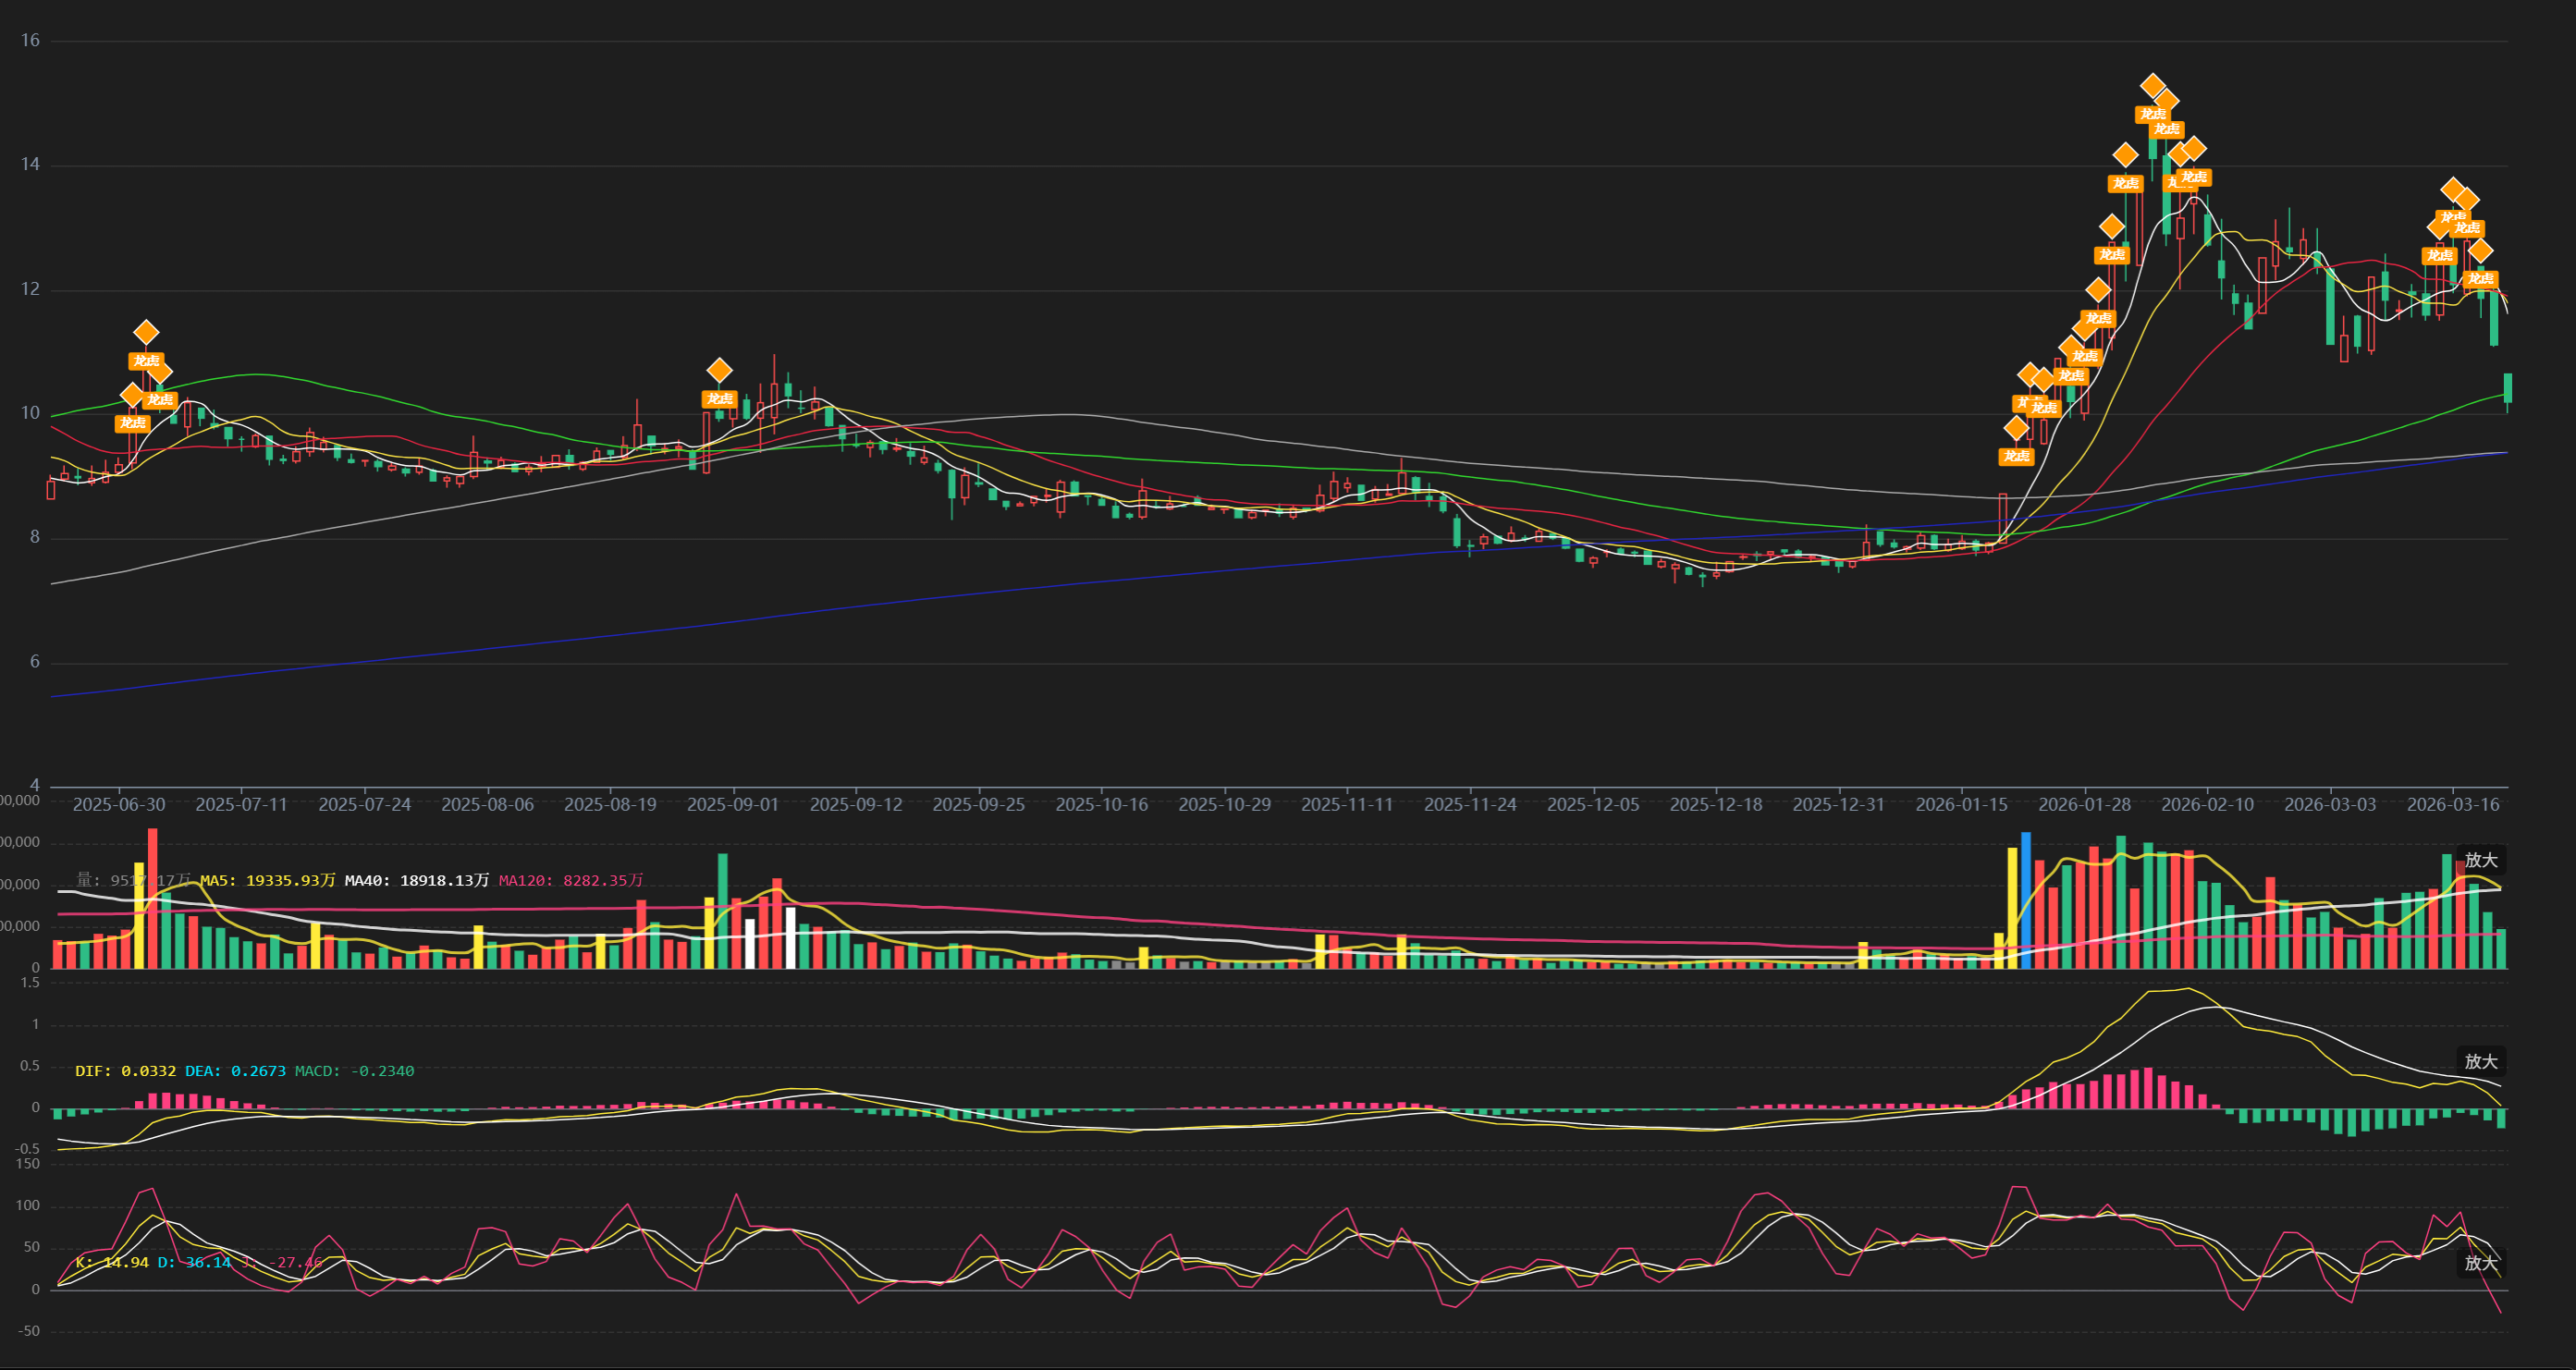Click the last green candlestick on the right
The height and width of the screenshot is (1370, 2576).
[2507, 387]
